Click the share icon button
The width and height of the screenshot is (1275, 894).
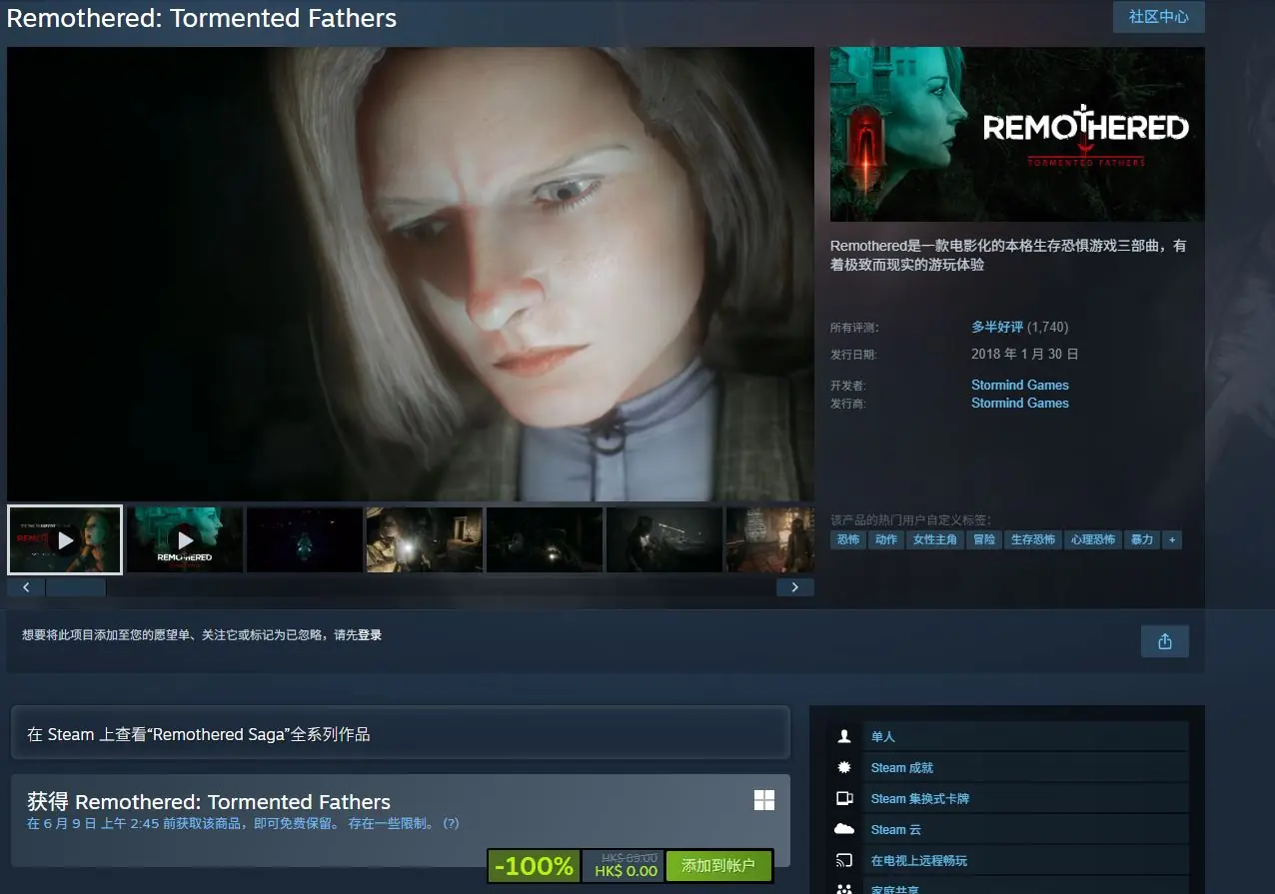[x=1165, y=641]
